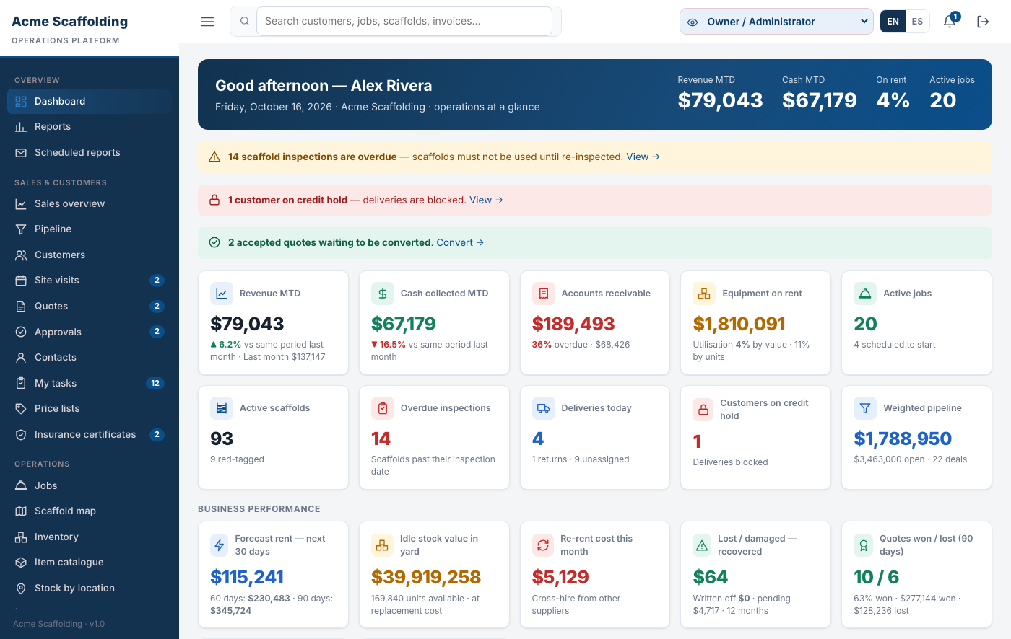Click the Customers on credit hold lock icon

pyautogui.click(x=703, y=410)
